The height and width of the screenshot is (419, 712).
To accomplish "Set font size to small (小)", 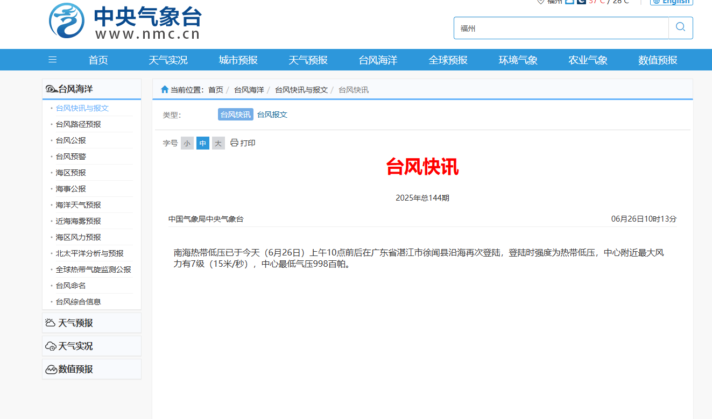I will pos(187,143).
